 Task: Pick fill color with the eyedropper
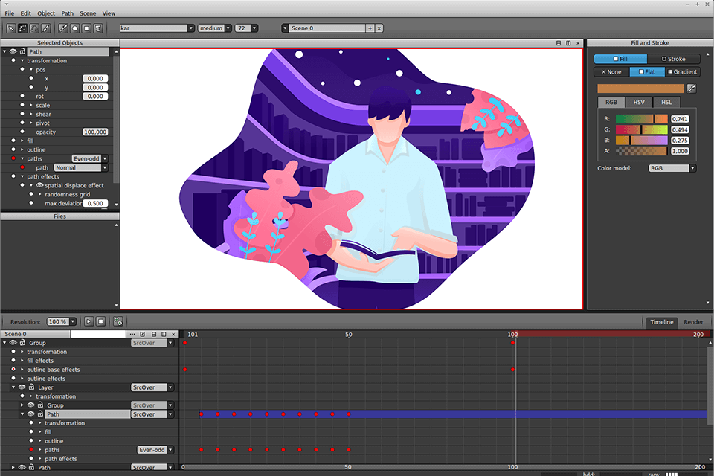click(691, 89)
